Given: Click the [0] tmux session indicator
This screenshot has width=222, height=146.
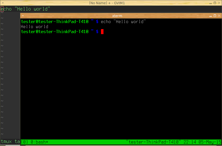Looking at the screenshot, I should pyautogui.click(x=25, y=142).
